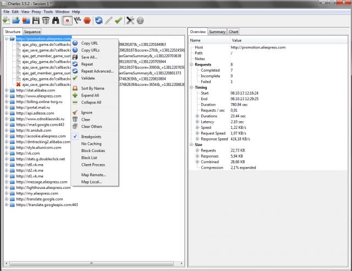Screen dimensions: 352x271
Task: Expand the vk.com host node
Action: coord(7,153)
